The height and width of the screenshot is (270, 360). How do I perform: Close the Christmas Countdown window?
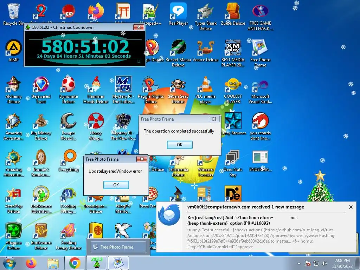tap(139, 27)
